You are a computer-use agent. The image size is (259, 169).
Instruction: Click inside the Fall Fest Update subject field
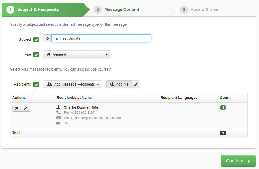pos(101,38)
